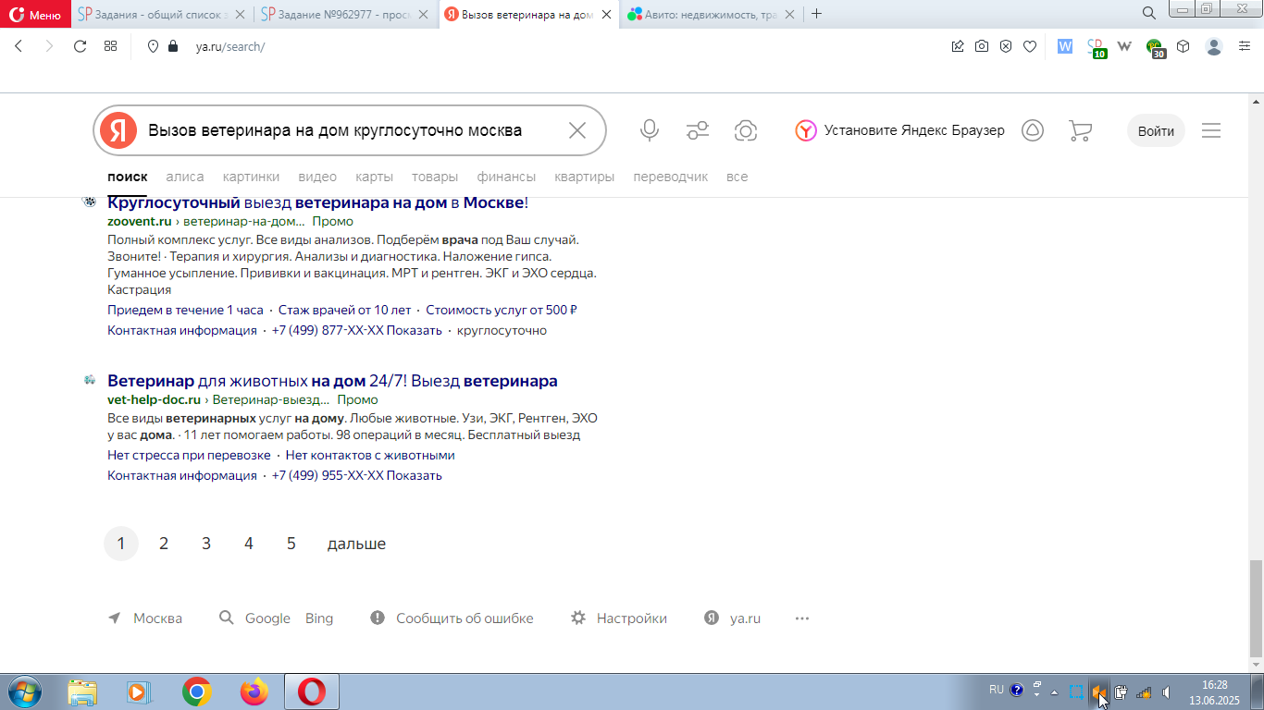Open the Yandex hamburger menu
The height and width of the screenshot is (710, 1264).
1211,130
